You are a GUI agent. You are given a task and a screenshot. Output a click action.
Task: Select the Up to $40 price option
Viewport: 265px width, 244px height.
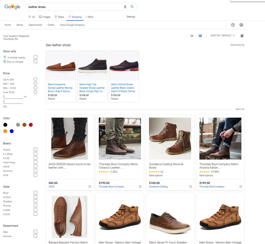click(35, 79)
